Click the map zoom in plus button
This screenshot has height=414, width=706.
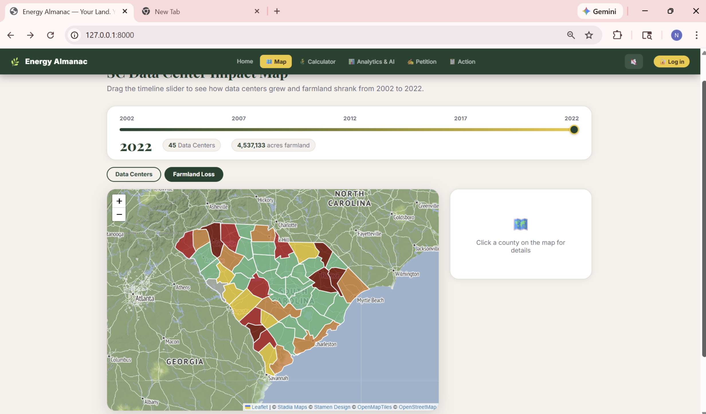tap(119, 201)
